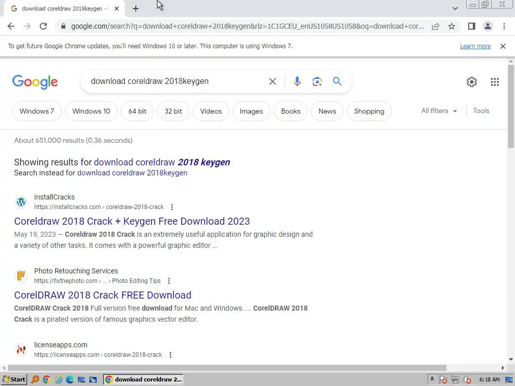Switch to Shopping results

[x=369, y=111]
